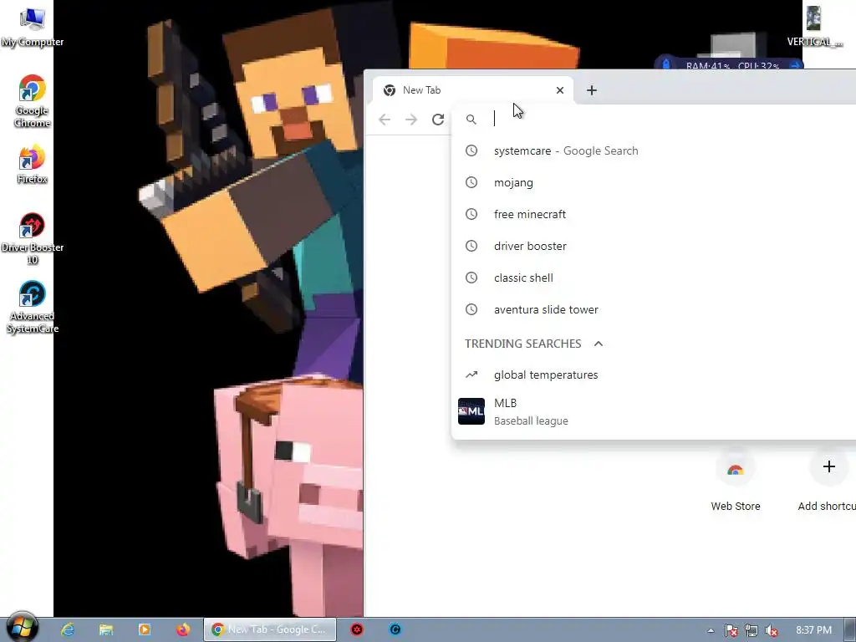Viewport: 856px width, 642px height.
Task: Click the magnifier icon in the address bar
Action: click(471, 119)
